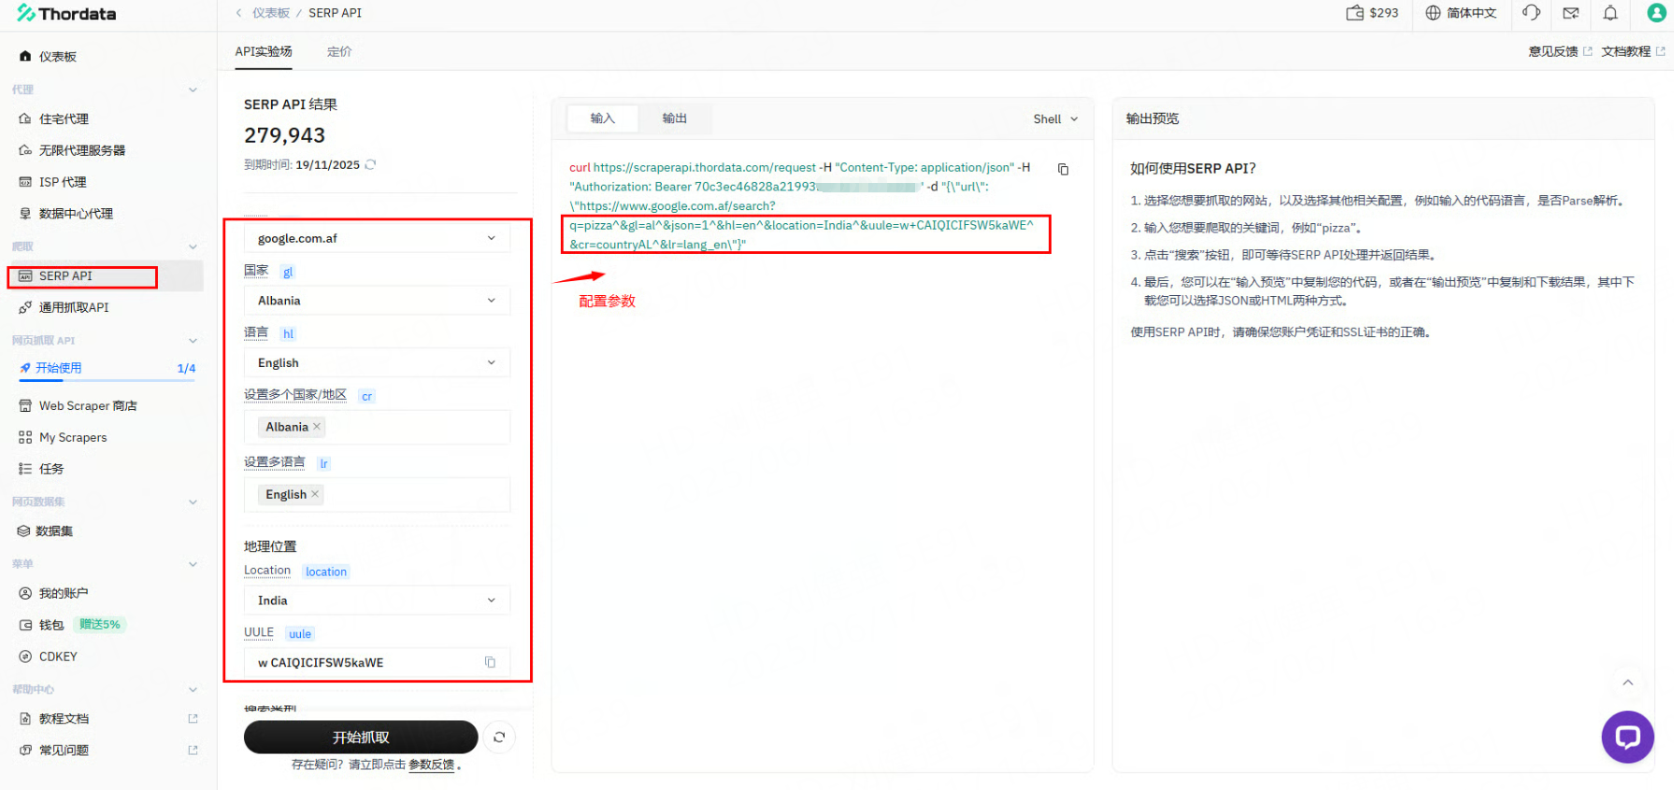Click the 设置多个国家/地区 tag field
Viewport: 1674px width, 790px height.
click(377, 427)
